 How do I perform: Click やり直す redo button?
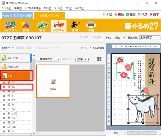(97, 37)
